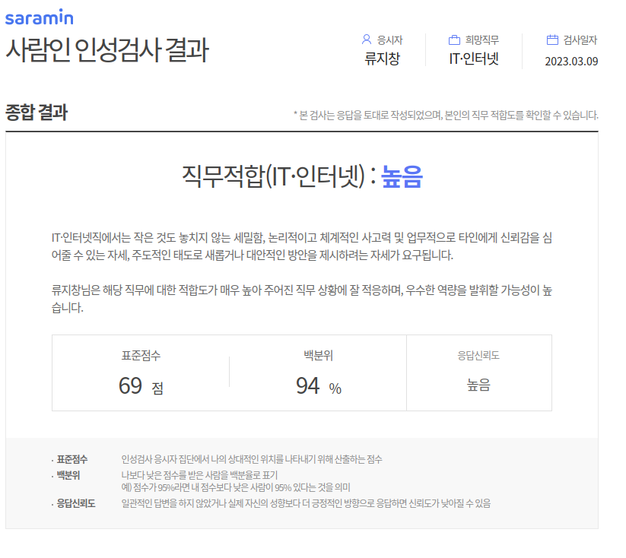Click the percentile value 94

[x=307, y=385]
